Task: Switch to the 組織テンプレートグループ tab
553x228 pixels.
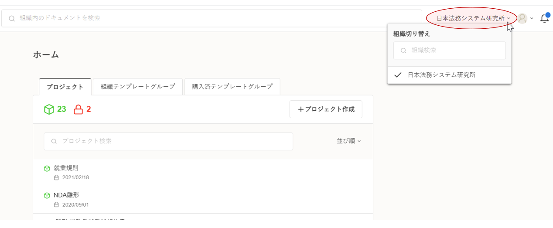Action: [138, 87]
